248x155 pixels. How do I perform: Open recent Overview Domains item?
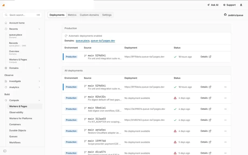(x=14, y=52)
